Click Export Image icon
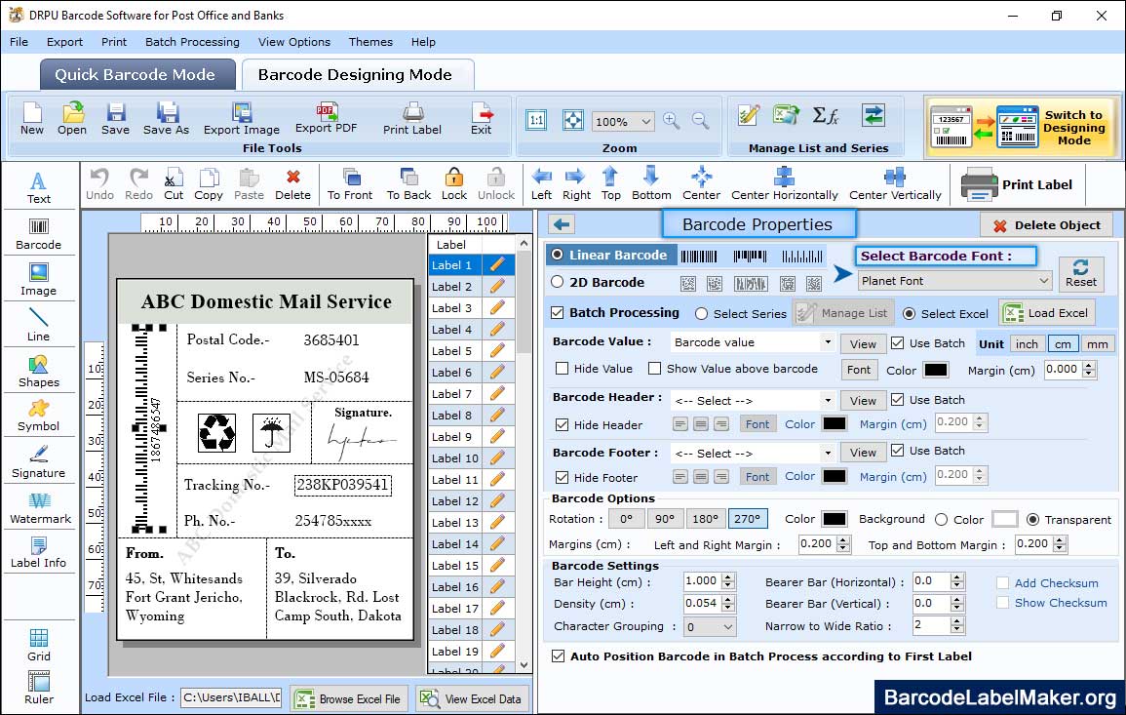1126x715 pixels. [x=242, y=119]
